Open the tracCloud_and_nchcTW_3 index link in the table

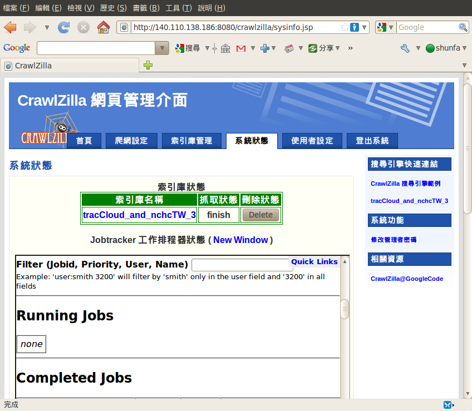[x=139, y=215]
